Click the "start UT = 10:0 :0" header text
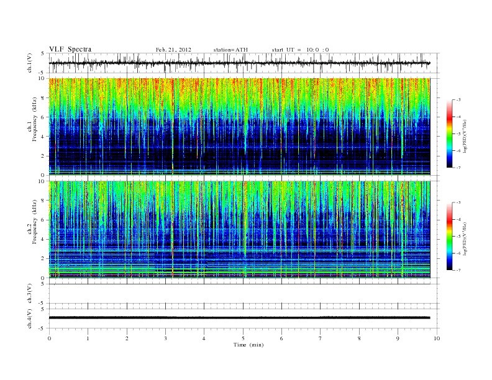This screenshot has width=492, height=380. [300, 50]
